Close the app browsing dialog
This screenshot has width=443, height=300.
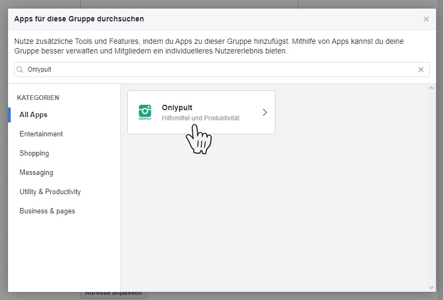tap(426, 19)
